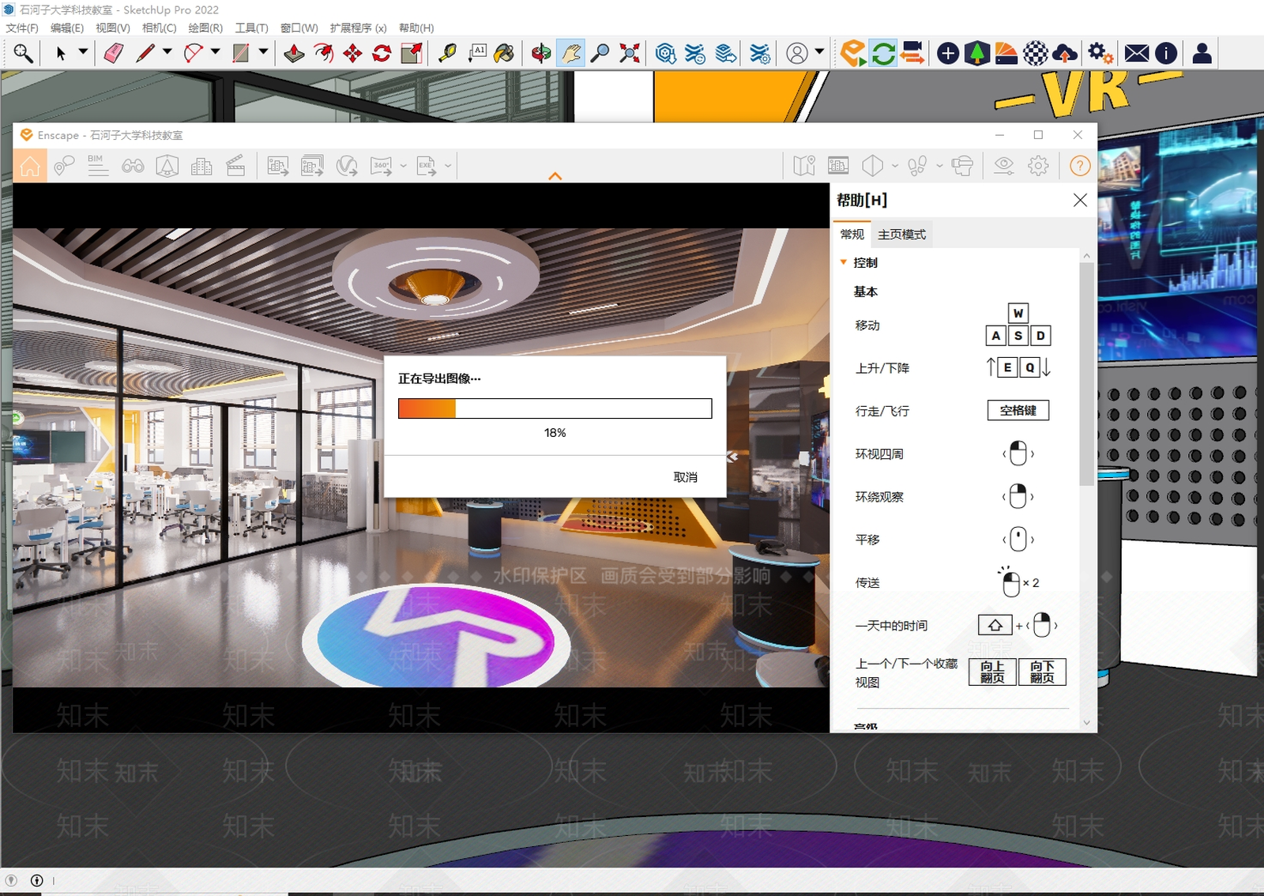Toggle BIM information in Enscape window
Image resolution: width=1264 pixels, height=896 pixels.
tap(98, 166)
